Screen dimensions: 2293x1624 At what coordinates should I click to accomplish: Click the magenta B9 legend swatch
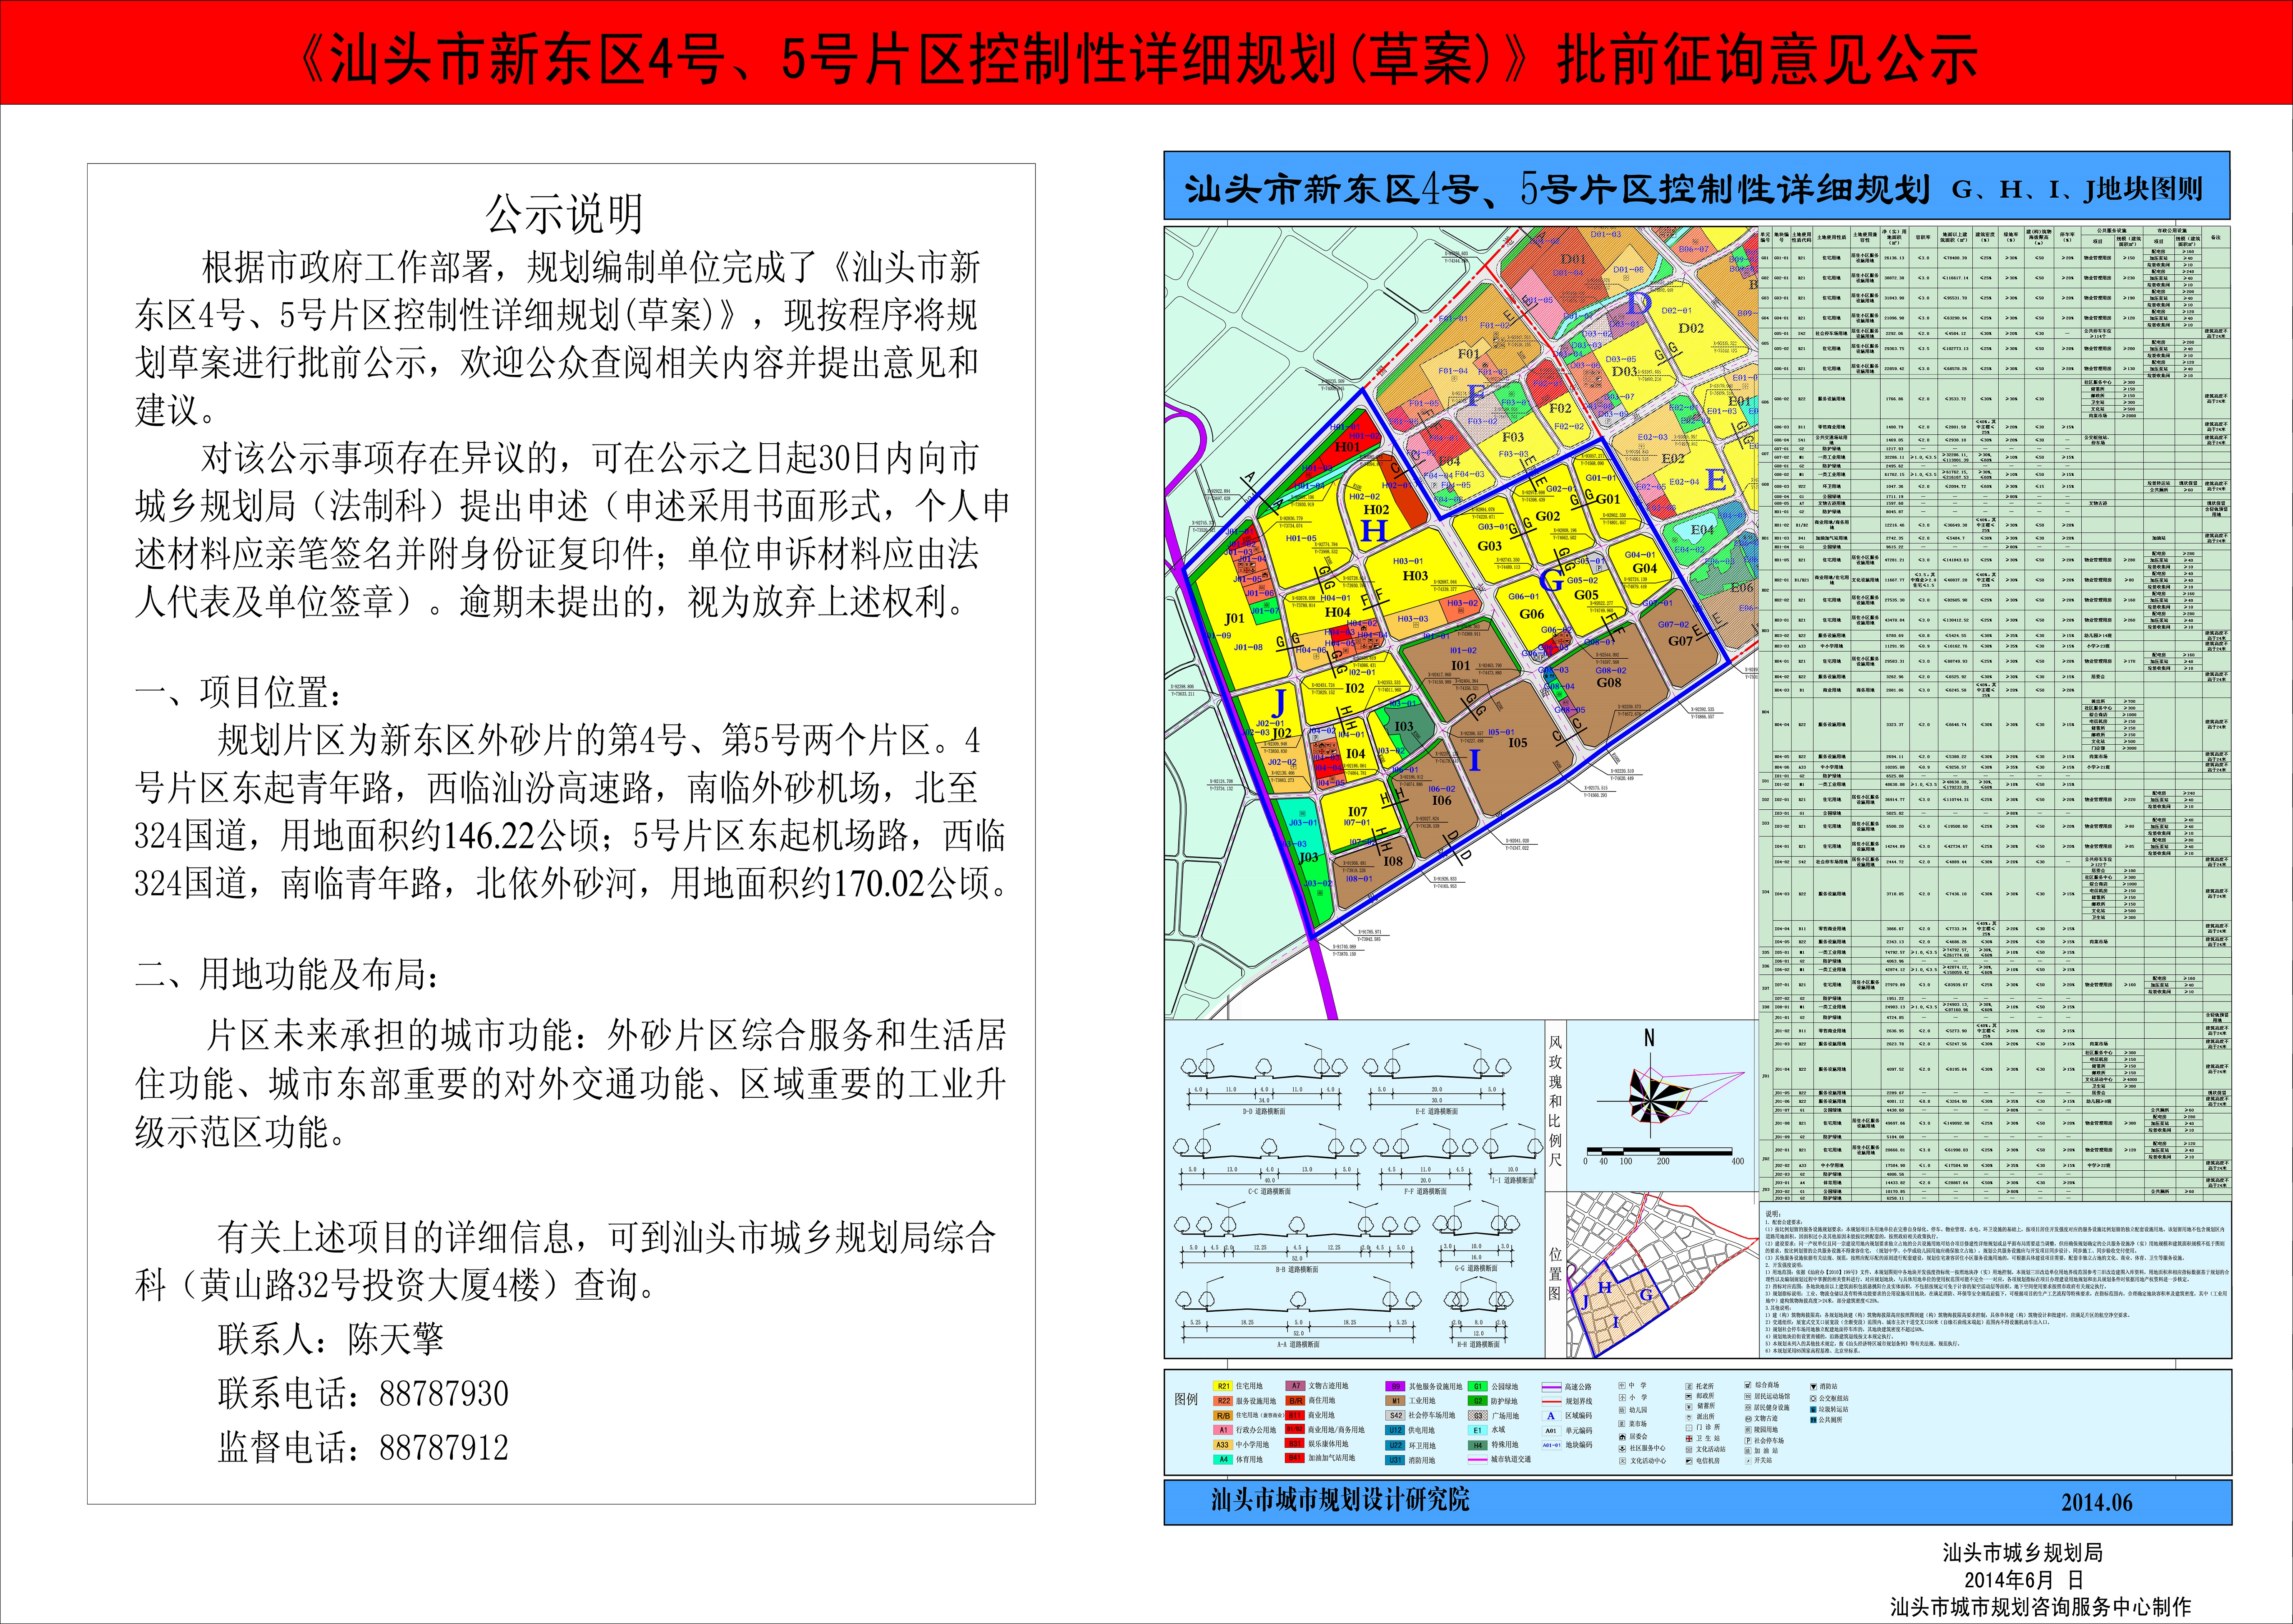pos(1396,1386)
